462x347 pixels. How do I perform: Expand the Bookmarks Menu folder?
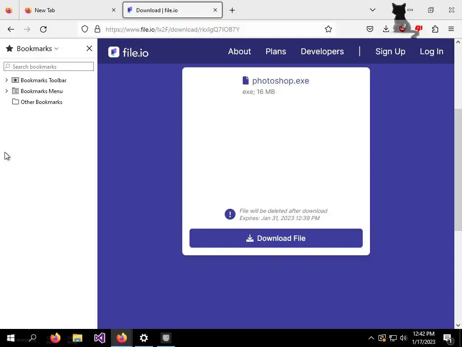click(x=6, y=91)
